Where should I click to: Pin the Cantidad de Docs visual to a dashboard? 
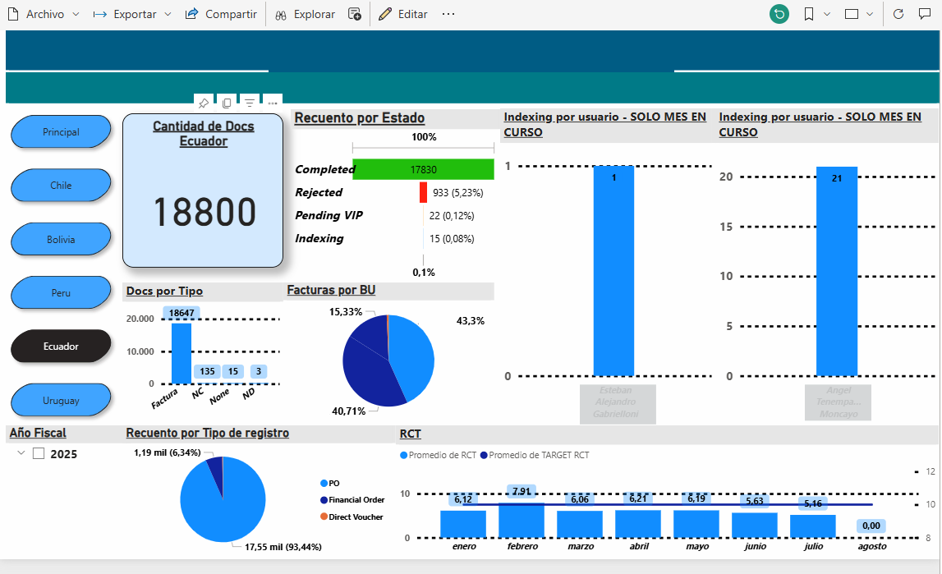203,103
